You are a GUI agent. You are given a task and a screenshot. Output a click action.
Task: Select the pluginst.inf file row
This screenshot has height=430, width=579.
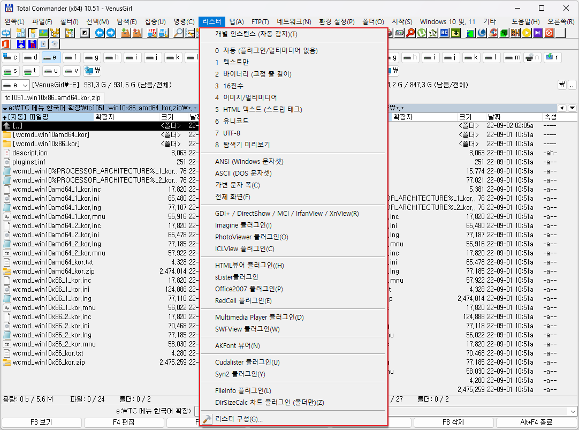click(100, 162)
